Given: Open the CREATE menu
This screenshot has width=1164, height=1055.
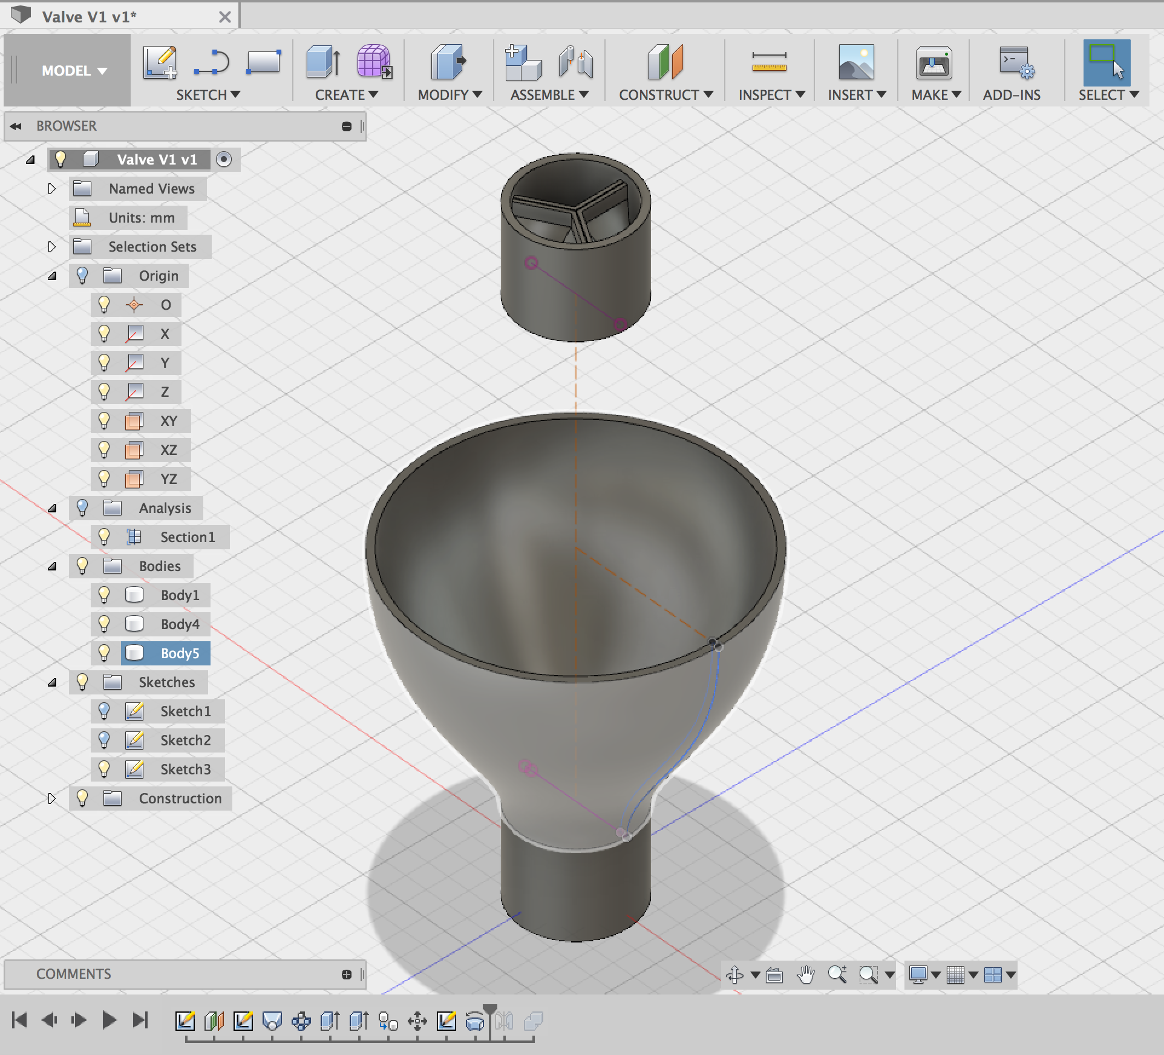Looking at the screenshot, I should 347,95.
